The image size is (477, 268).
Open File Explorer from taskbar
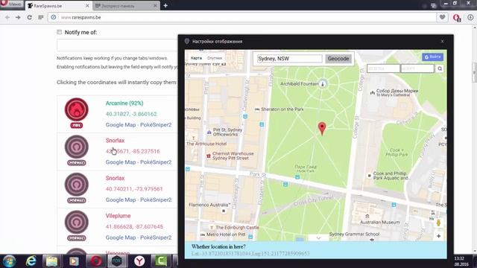click(51, 261)
